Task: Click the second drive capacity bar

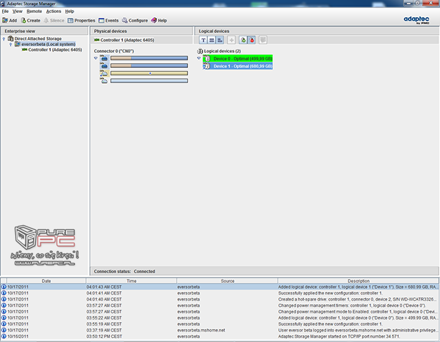Action: (149, 66)
